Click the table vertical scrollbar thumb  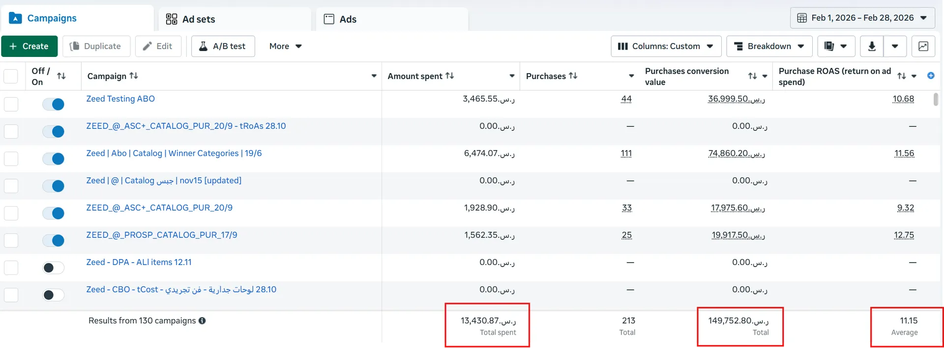point(936,99)
